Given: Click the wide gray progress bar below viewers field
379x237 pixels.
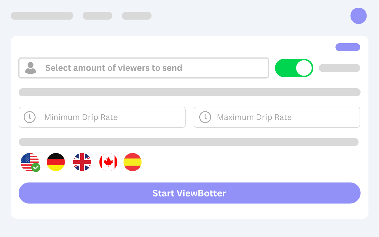Looking at the screenshot, I should (189, 92).
